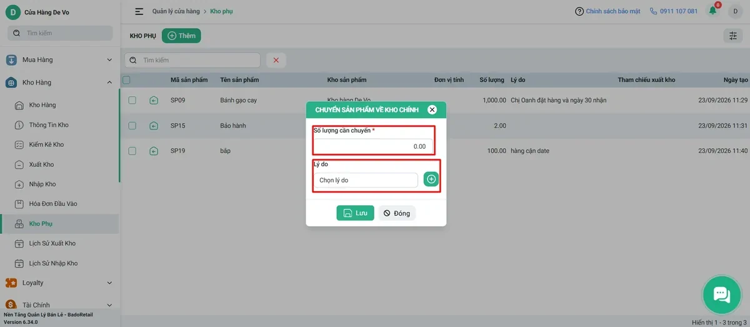Click the Quản lý cửa hàng breadcrumb
750x327 pixels.
[x=175, y=11]
